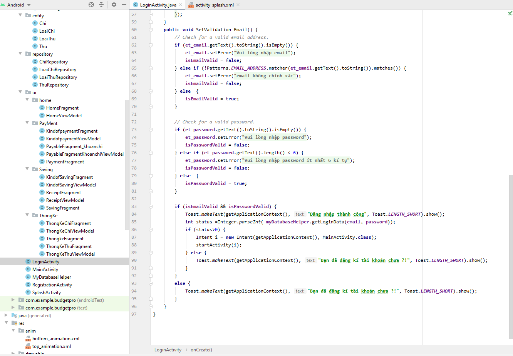This screenshot has height=356, width=513.
Task: Expand com.example.budgetpro (androidTest) package
Action: pyautogui.click(x=13, y=299)
